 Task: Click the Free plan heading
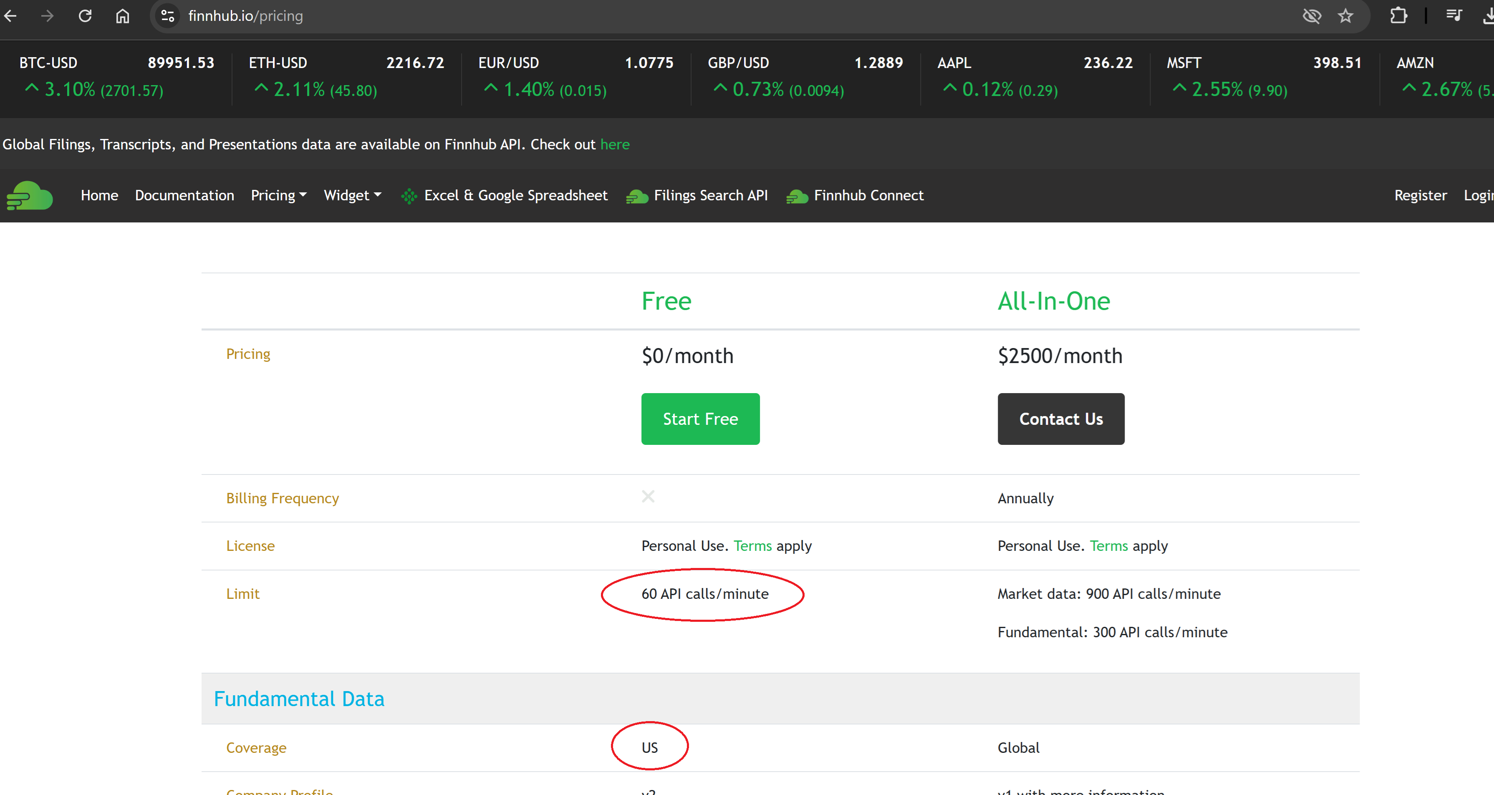point(666,301)
